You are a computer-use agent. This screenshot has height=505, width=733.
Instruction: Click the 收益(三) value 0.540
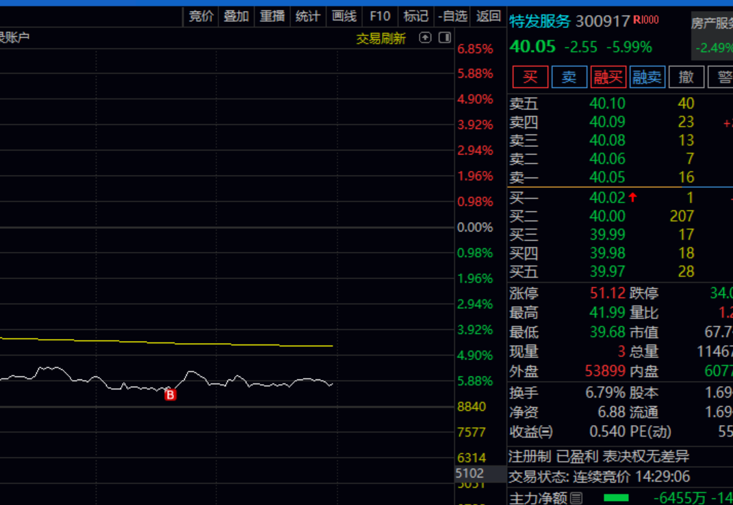[x=607, y=431]
